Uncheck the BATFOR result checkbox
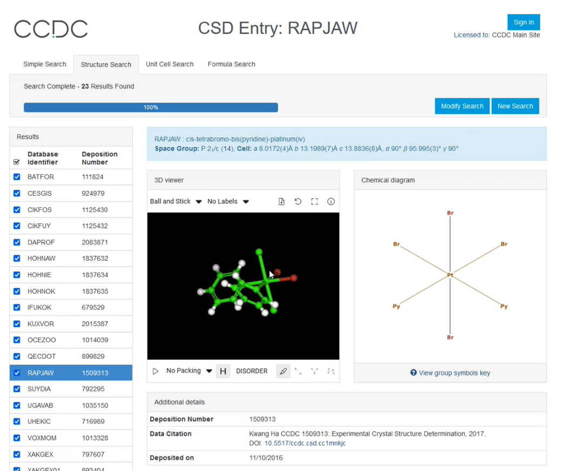This screenshot has height=471, width=583. coord(17,177)
